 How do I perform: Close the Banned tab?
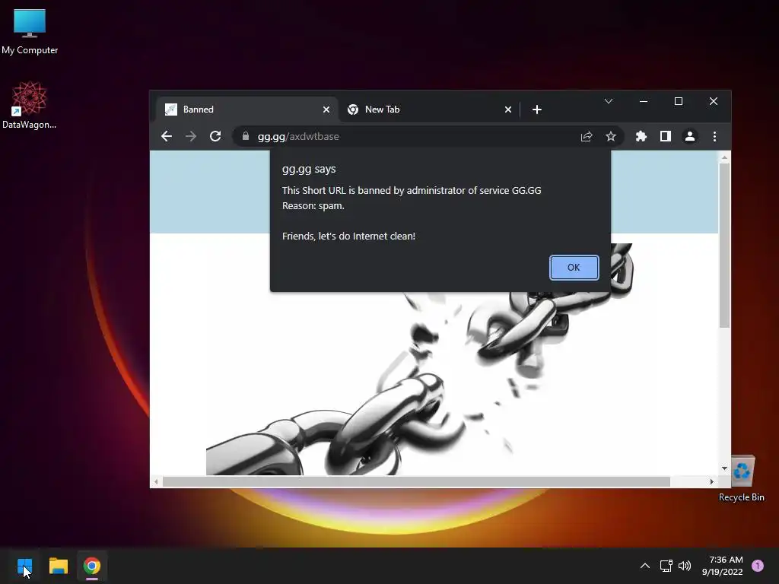pyautogui.click(x=326, y=109)
